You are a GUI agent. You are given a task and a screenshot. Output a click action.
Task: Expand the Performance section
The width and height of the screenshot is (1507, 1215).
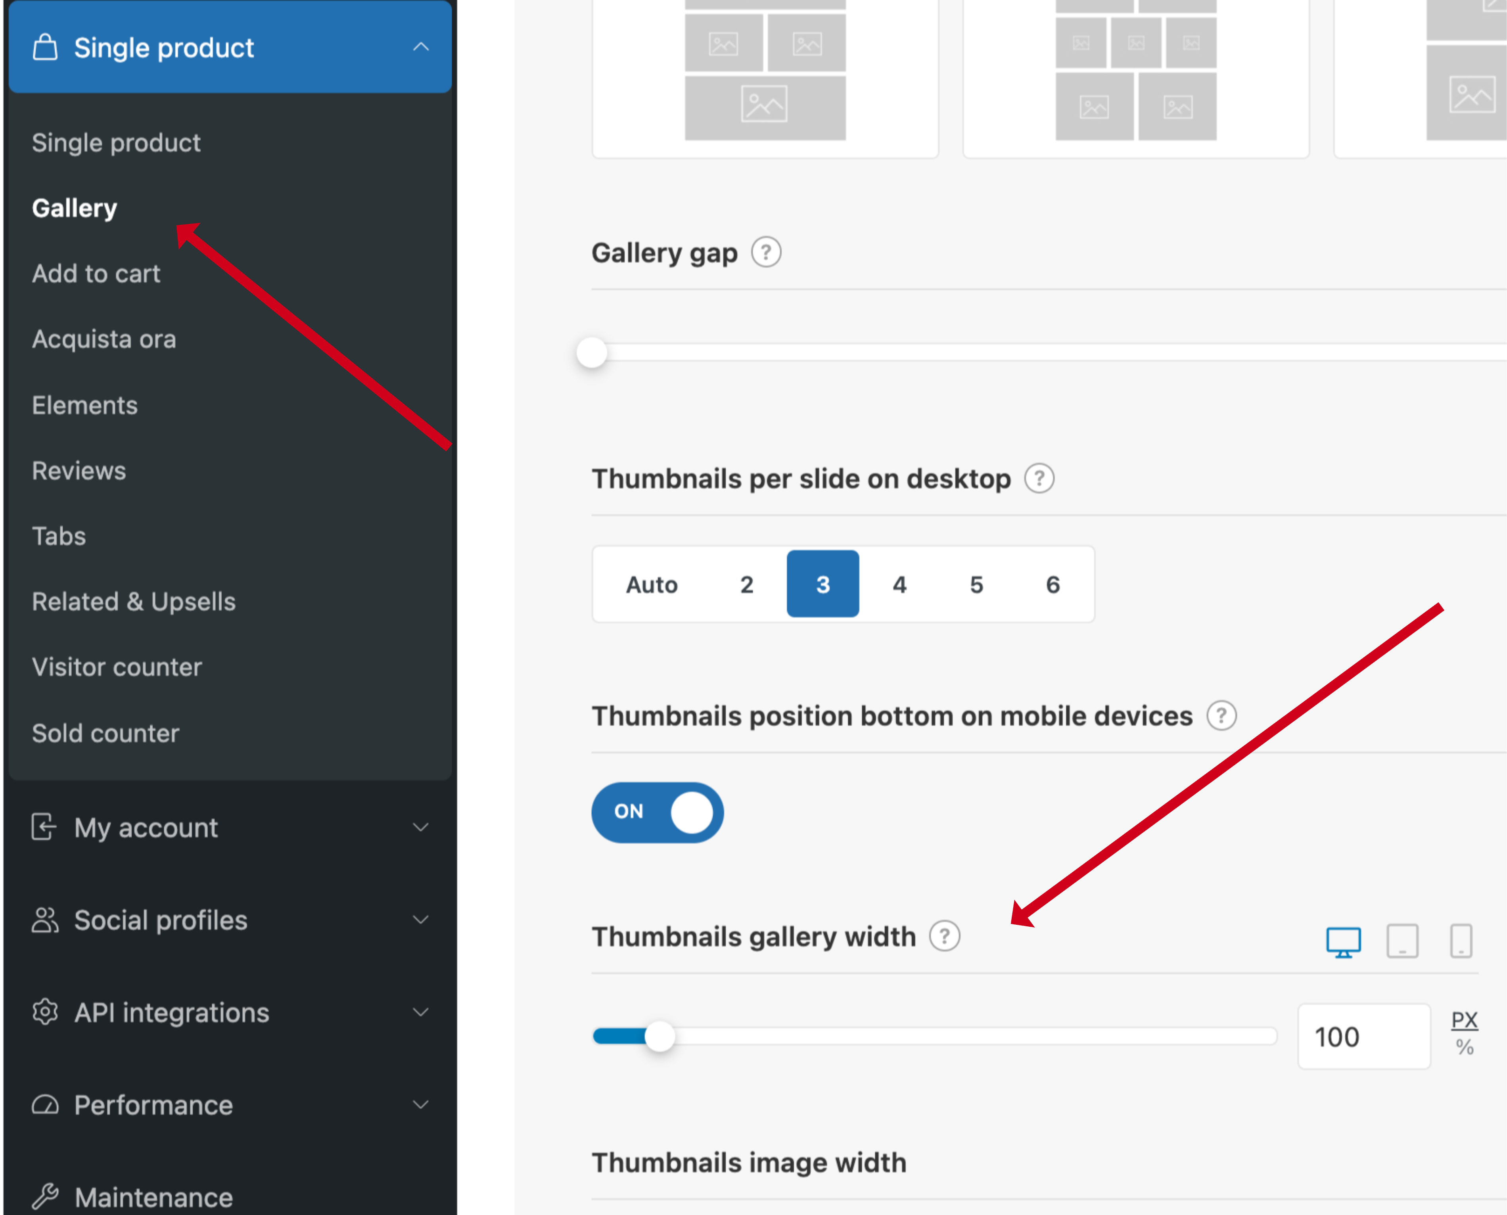point(230,1104)
